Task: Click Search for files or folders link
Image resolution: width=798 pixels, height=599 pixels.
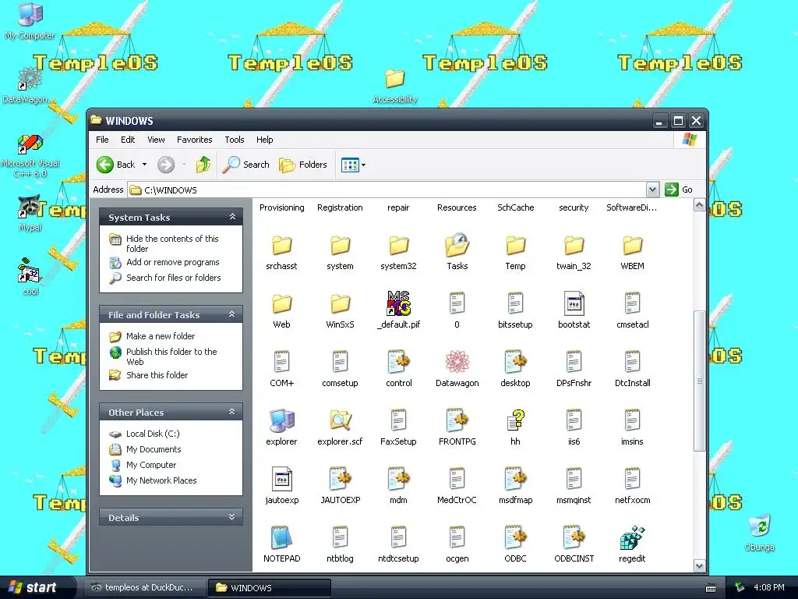Action: point(173,278)
